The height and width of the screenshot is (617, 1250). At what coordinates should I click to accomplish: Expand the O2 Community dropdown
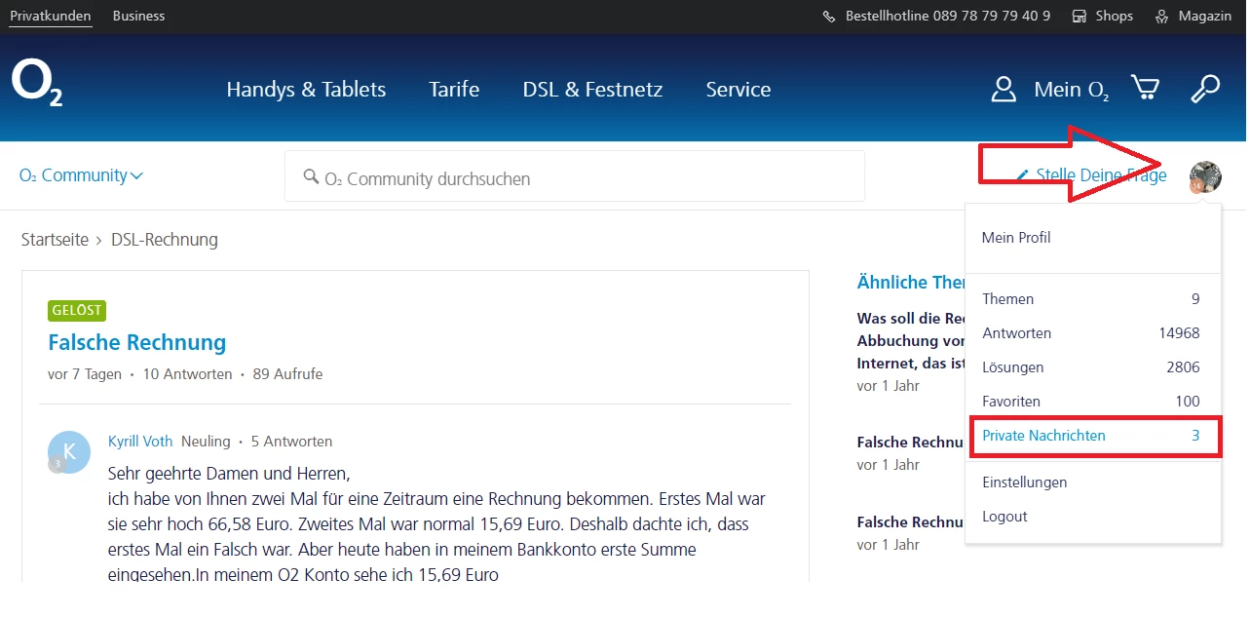pyautogui.click(x=82, y=176)
